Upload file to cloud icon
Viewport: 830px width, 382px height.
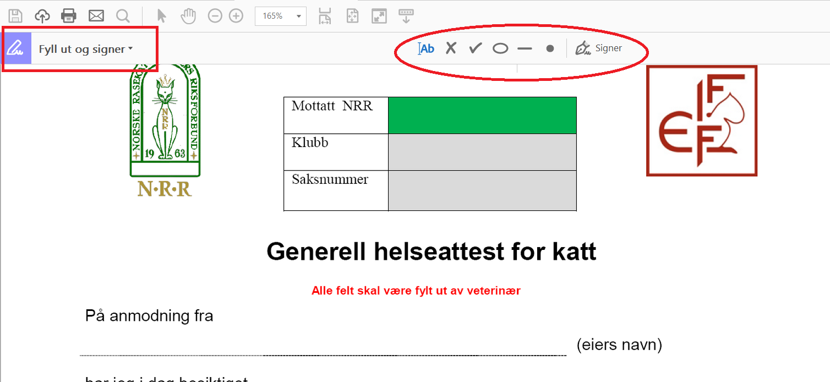[42, 16]
